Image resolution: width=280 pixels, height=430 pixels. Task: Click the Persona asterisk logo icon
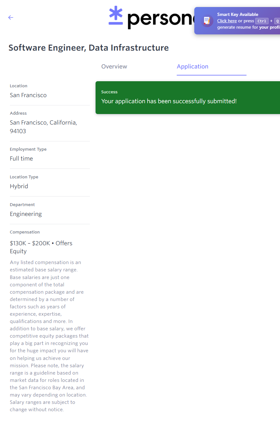coord(116,15)
